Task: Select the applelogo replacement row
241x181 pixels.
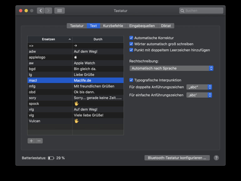Action: (50, 57)
